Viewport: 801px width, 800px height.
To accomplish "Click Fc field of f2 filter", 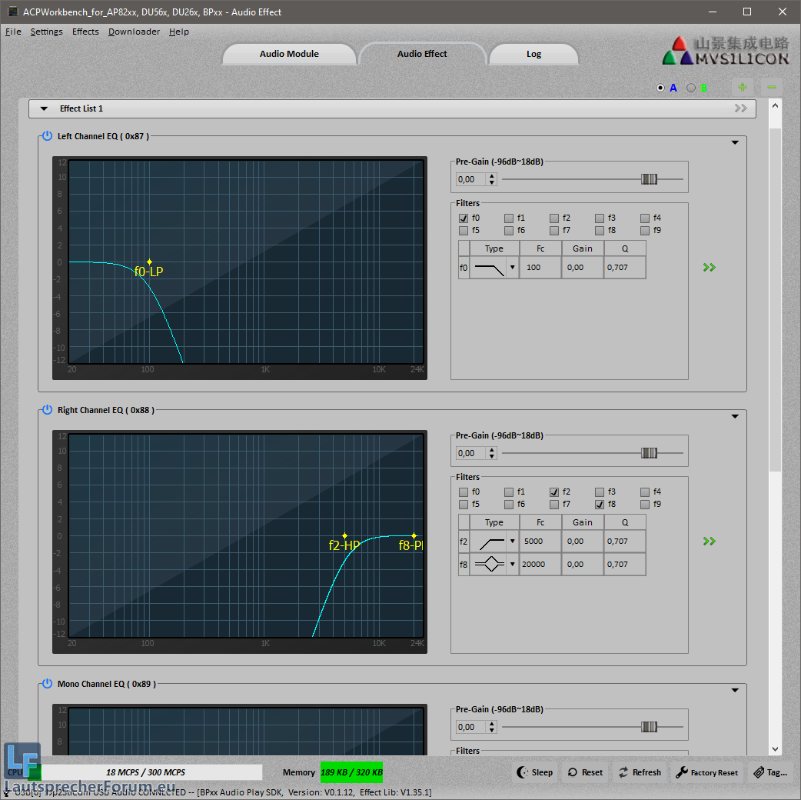I will click(x=540, y=542).
